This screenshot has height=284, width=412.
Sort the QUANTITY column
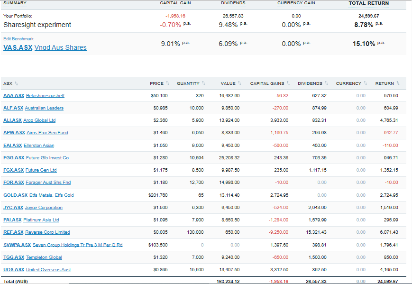[189, 83]
